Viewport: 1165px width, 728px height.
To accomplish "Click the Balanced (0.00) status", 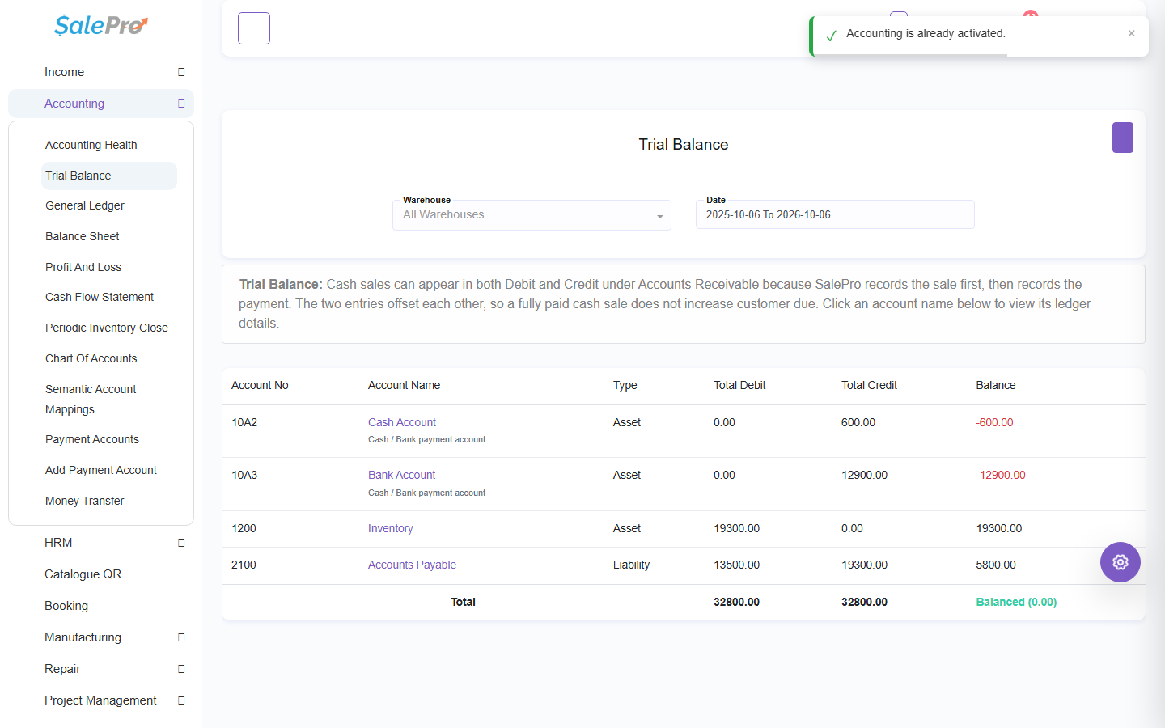I will click(1016, 602).
